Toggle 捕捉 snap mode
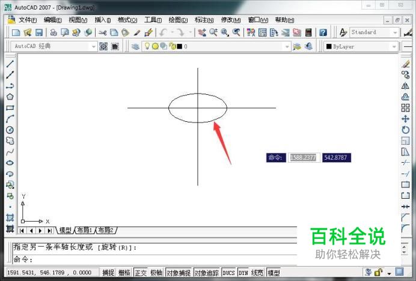This screenshot has width=416, height=281. click(108, 273)
